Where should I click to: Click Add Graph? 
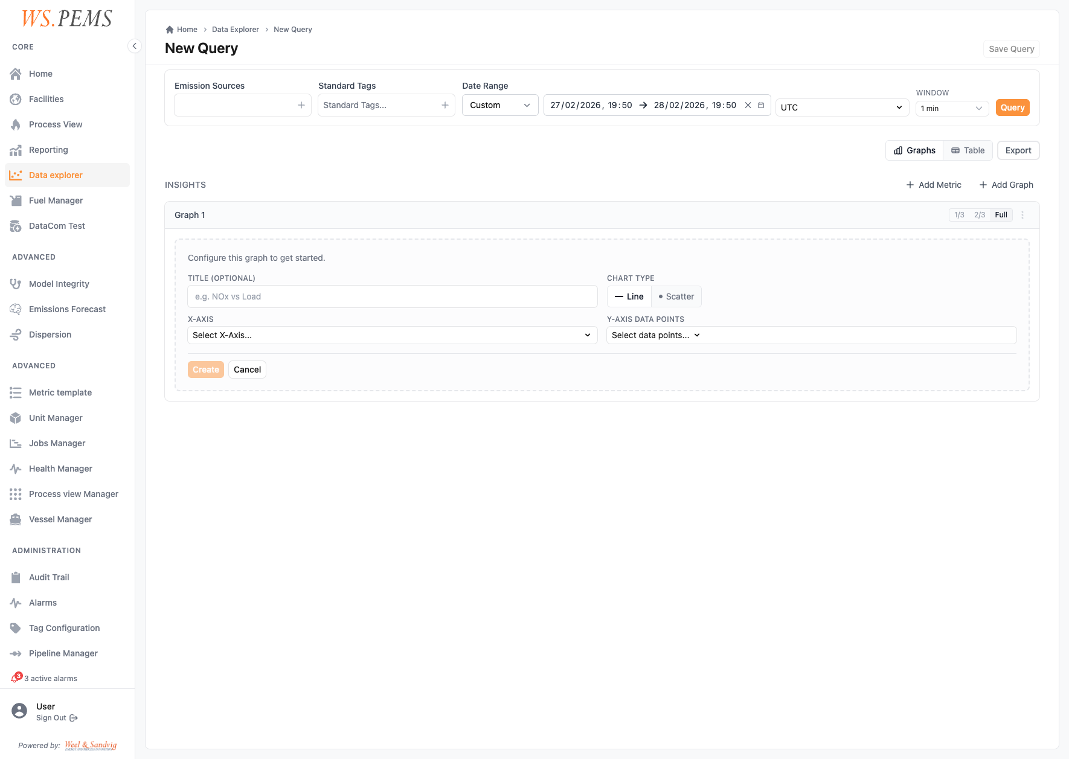(1006, 185)
